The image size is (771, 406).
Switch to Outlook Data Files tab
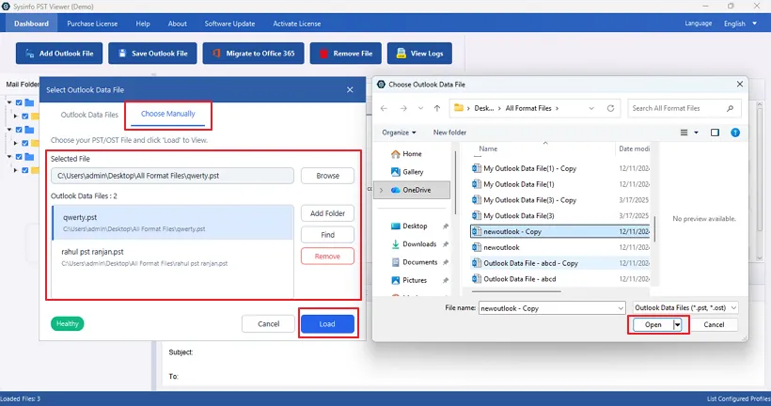point(89,115)
